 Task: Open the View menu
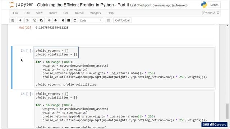coord(39,13)
